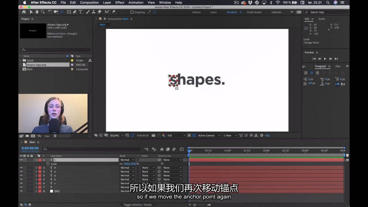Click the trash icon in the Project panel
Image resolution: width=368 pixels, height=207 pixels.
point(55,136)
